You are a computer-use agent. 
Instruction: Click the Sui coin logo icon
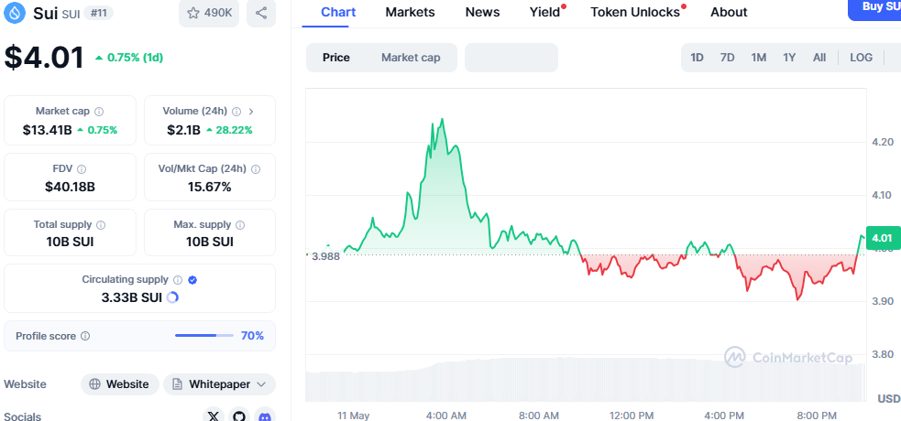[x=15, y=13]
